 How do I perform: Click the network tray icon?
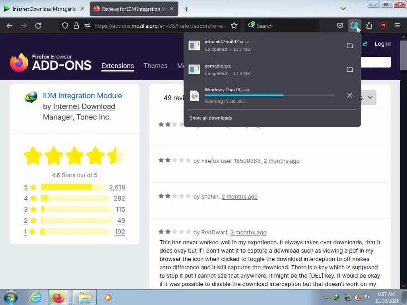pyautogui.click(x=347, y=298)
